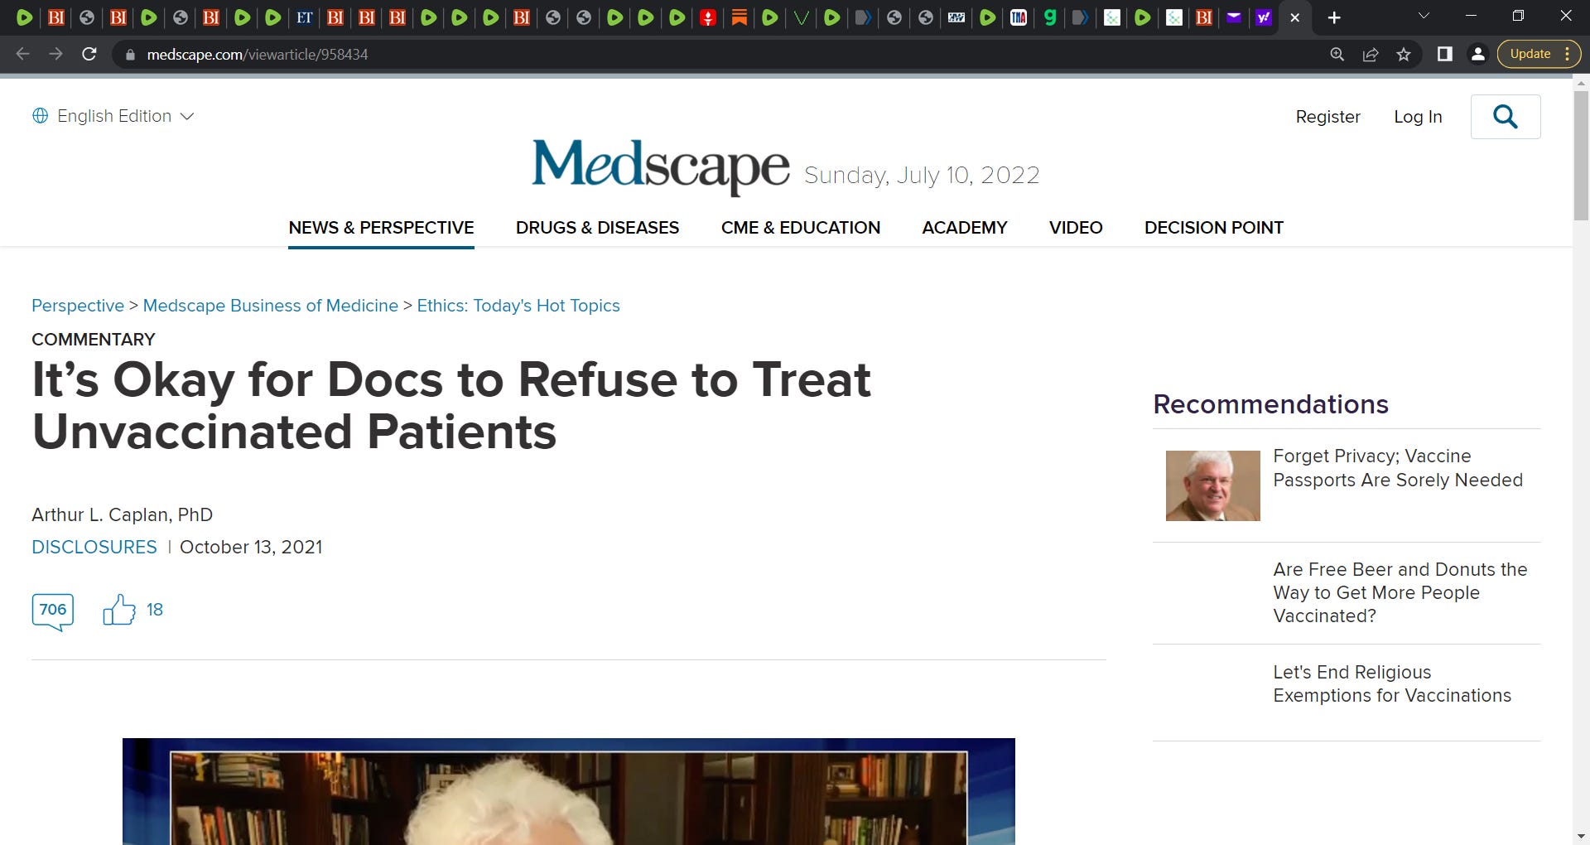The image size is (1590, 845).
Task: Switch to the first green play-icon tab
Action: [x=25, y=17]
